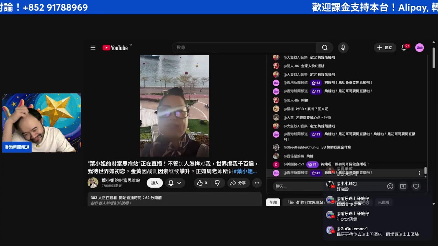
Task: Go to the YouTube home logo
Action: tap(115, 48)
